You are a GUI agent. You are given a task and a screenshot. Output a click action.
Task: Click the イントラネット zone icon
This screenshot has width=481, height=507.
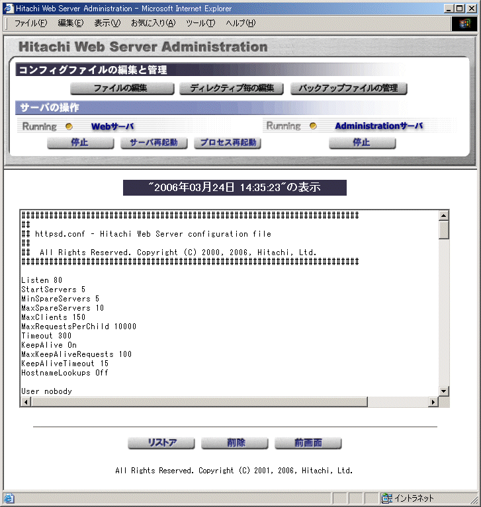coord(387,498)
